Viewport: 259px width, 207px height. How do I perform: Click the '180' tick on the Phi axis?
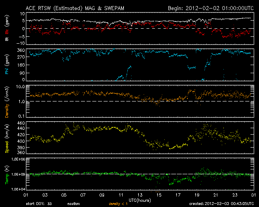(21, 65)
